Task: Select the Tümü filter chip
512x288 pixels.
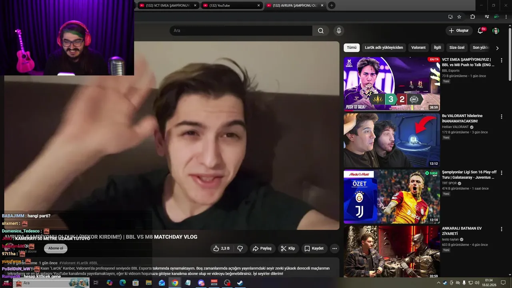Action: point(352,48)
